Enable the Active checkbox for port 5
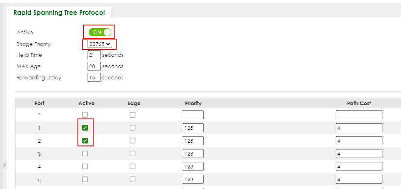 [85, 179]
